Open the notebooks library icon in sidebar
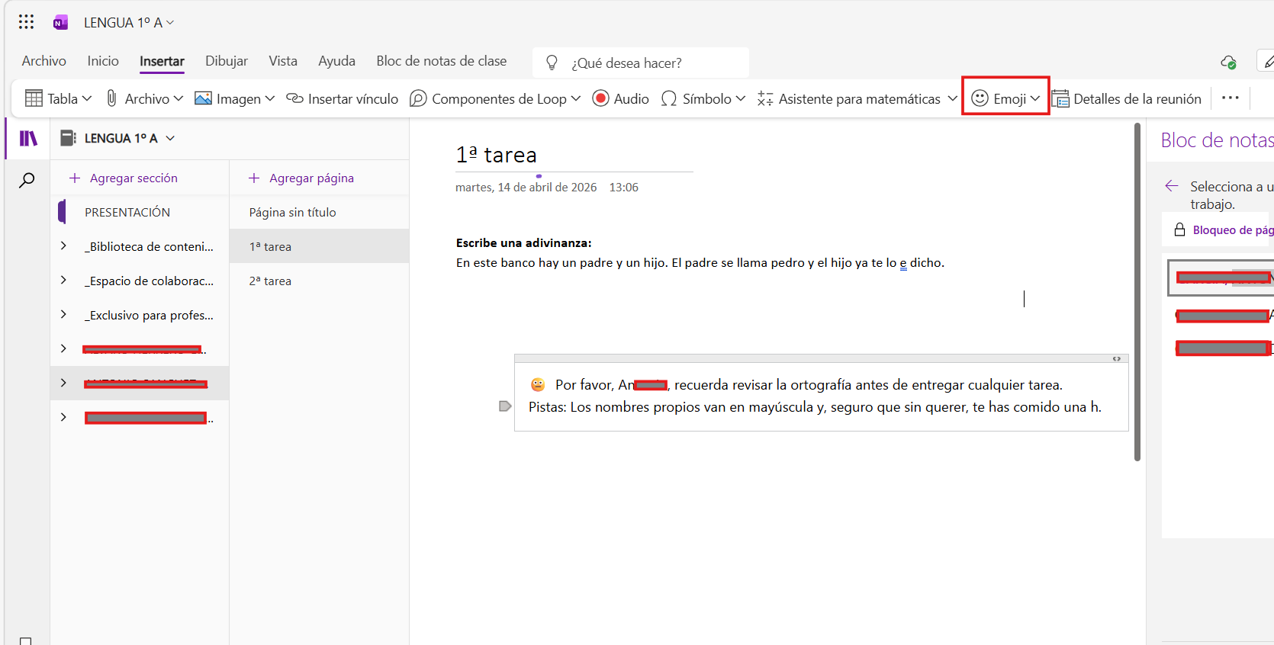The height and width of the screenshot is (645, 1274). coord(28,138)
